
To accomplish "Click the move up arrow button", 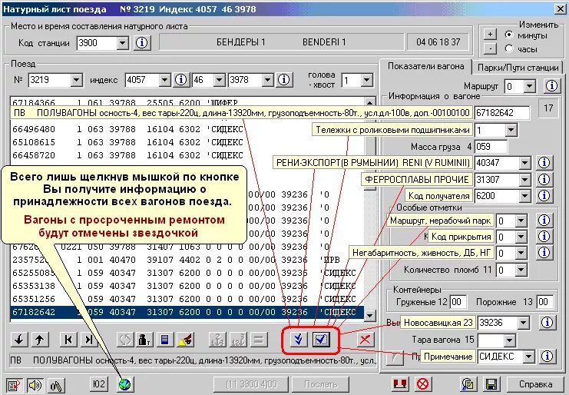I will (x=40, y=340).
